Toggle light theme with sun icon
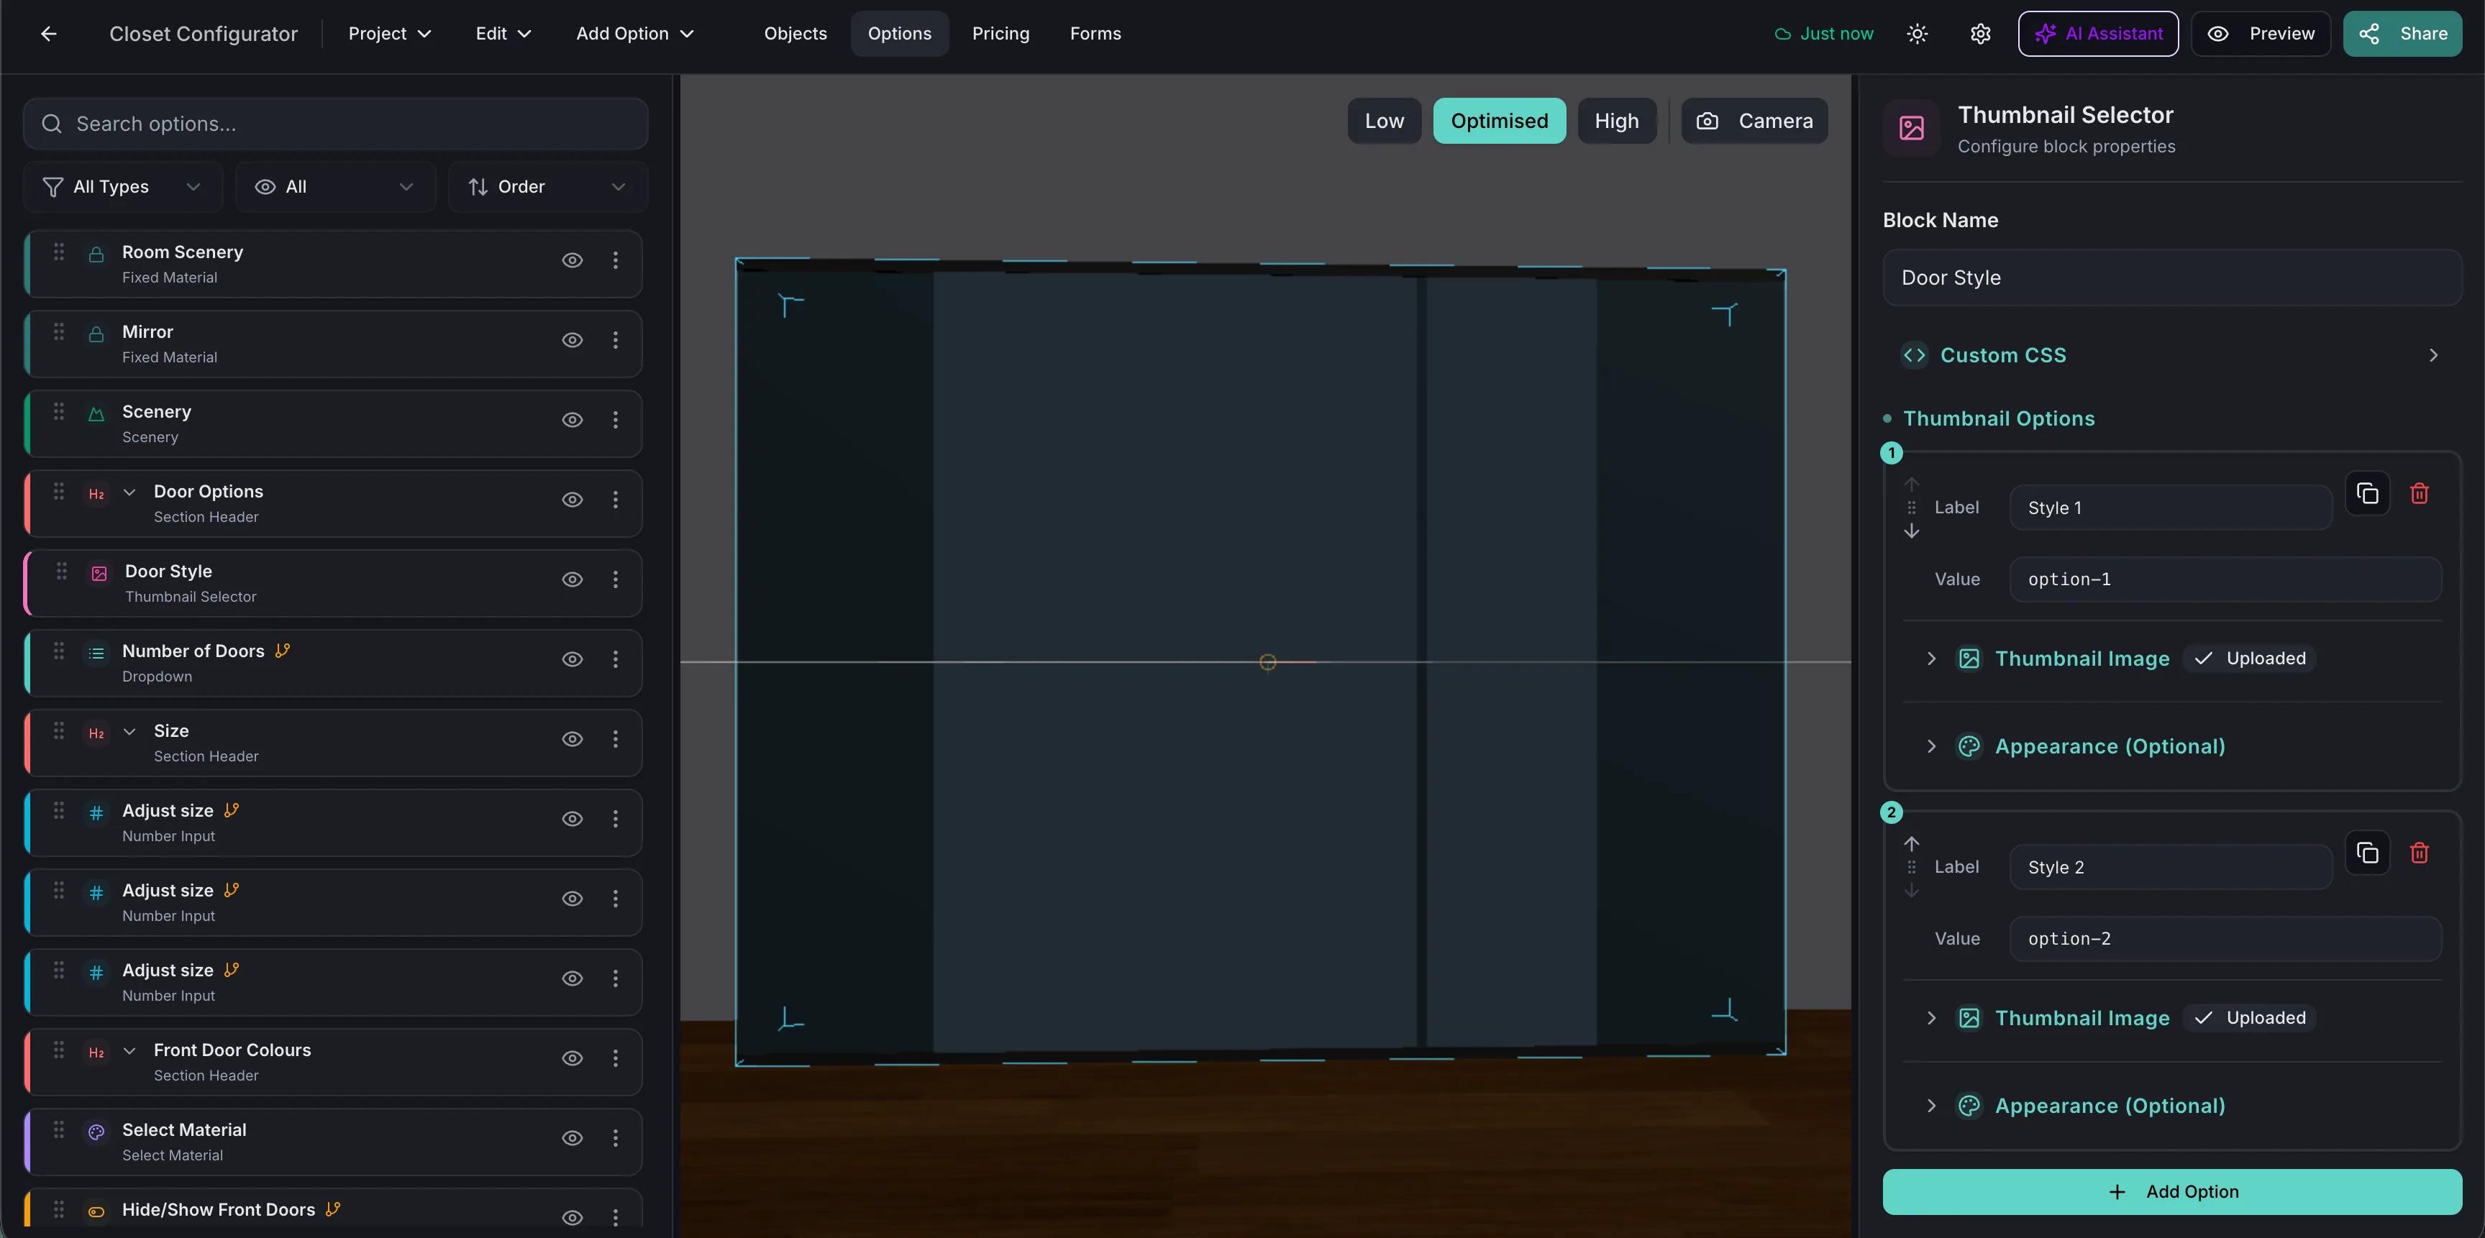Screen dimensions: 2485x1238 [1917, 34]
